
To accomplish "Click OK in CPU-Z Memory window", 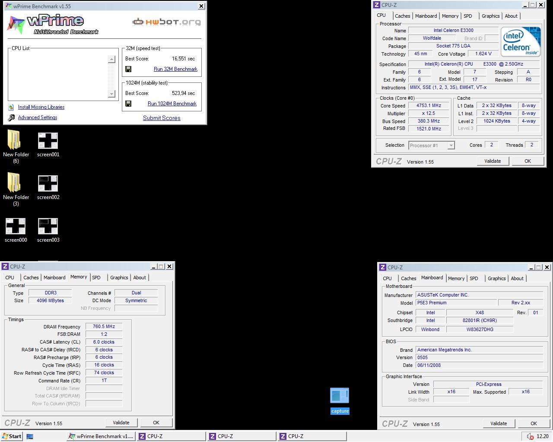I will pos(156,423).
